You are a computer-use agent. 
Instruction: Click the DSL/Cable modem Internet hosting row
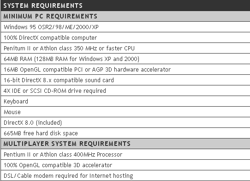125,175
